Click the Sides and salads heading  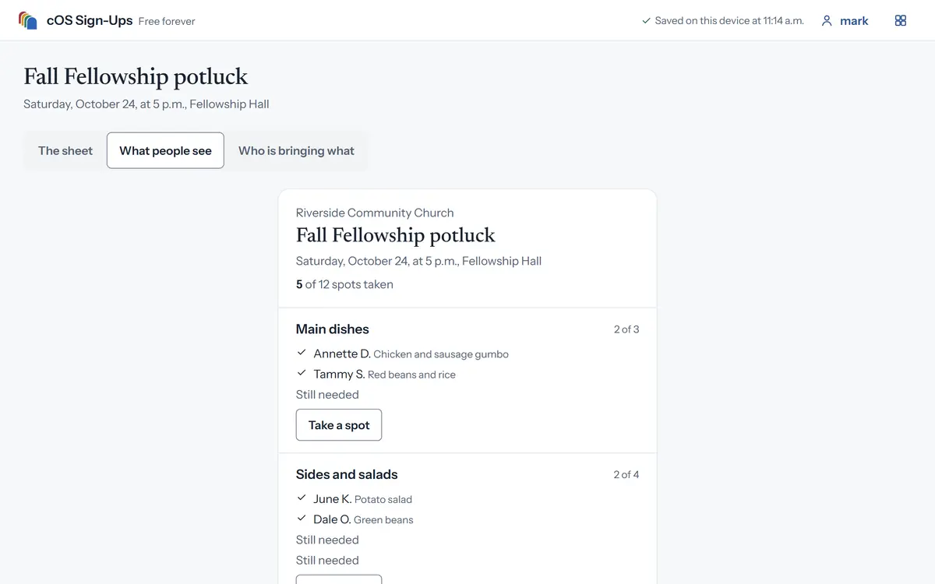click(x=347, y=474)
